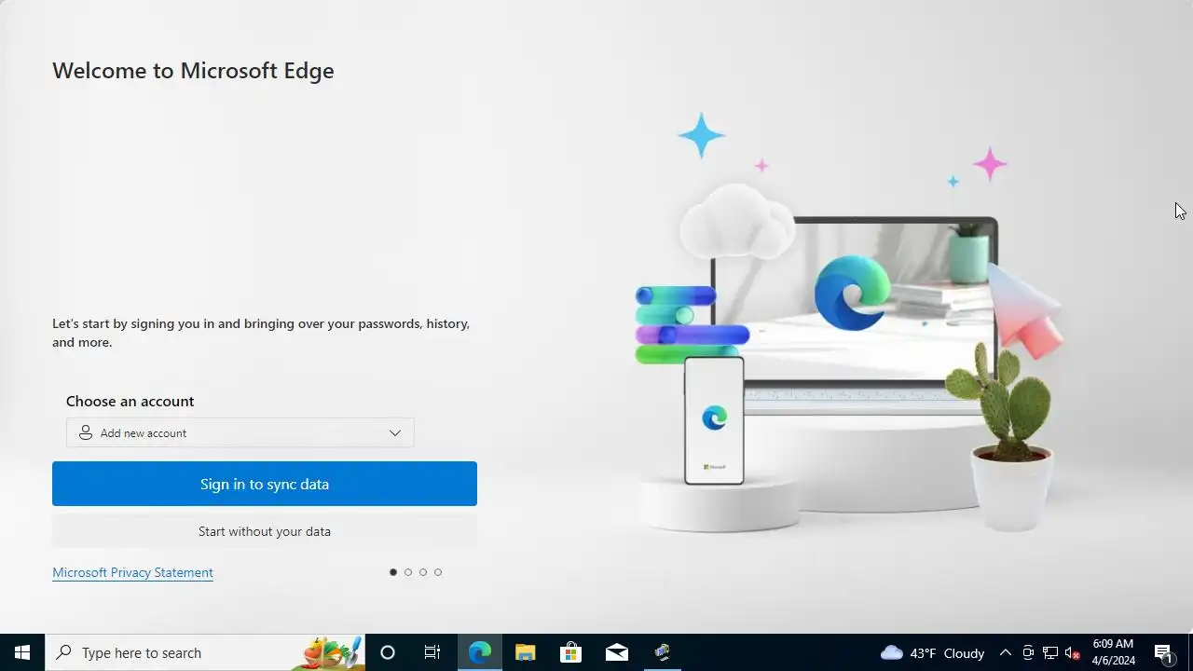This screenshot has width=1193, height=671.
Task: Jump to the second page indicator dot
Action: pos(408,572)
